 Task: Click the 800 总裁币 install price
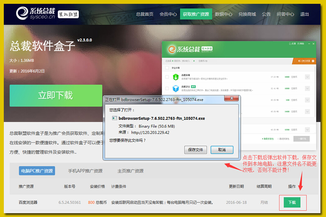click(x=97, y=202)
